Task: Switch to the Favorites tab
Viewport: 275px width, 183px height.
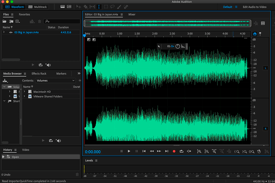Action: [x=24, y=14]
